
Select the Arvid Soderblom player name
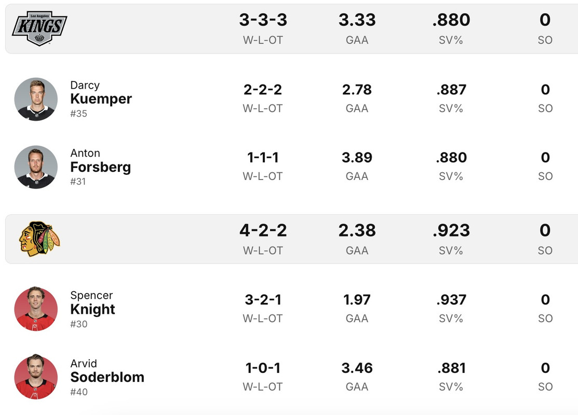click(x=107, y=377)
